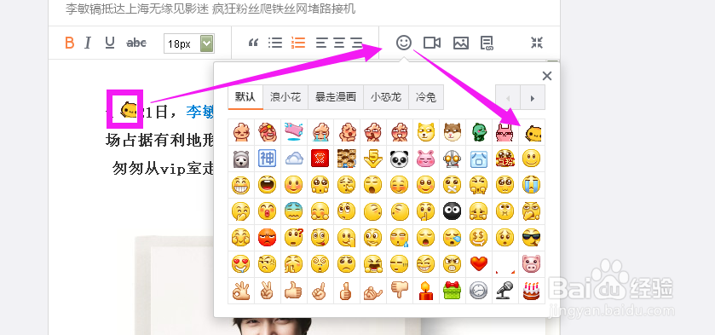The width and height of the screenshot is (715, 335).
Task: Choose the angry red face emoticon
Action: (268, 238)
